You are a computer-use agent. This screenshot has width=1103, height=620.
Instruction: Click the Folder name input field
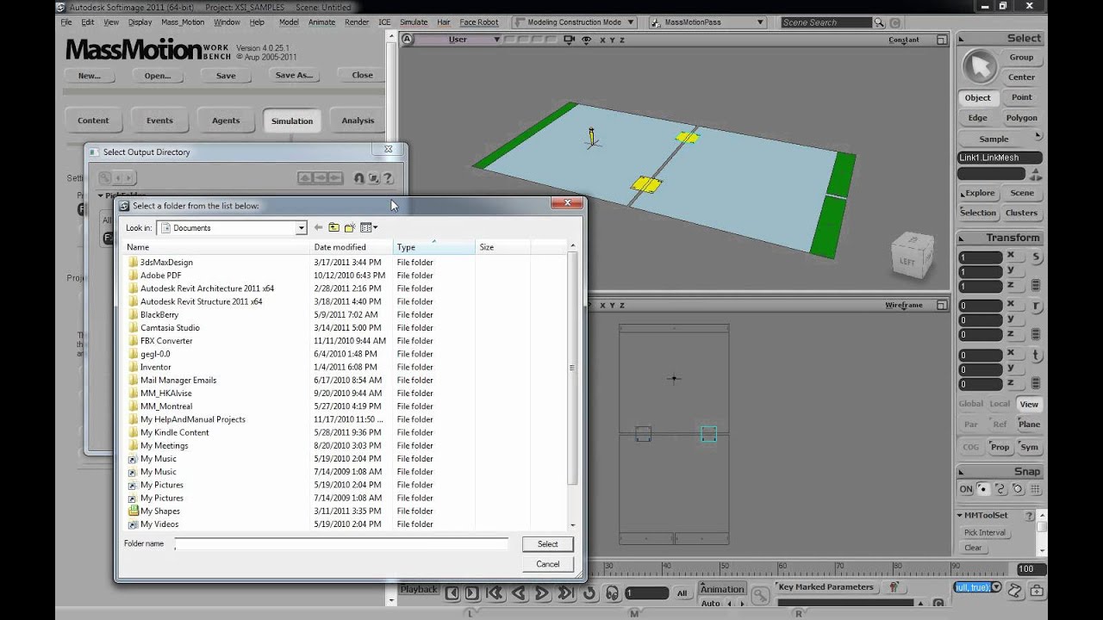click(341, 544)
